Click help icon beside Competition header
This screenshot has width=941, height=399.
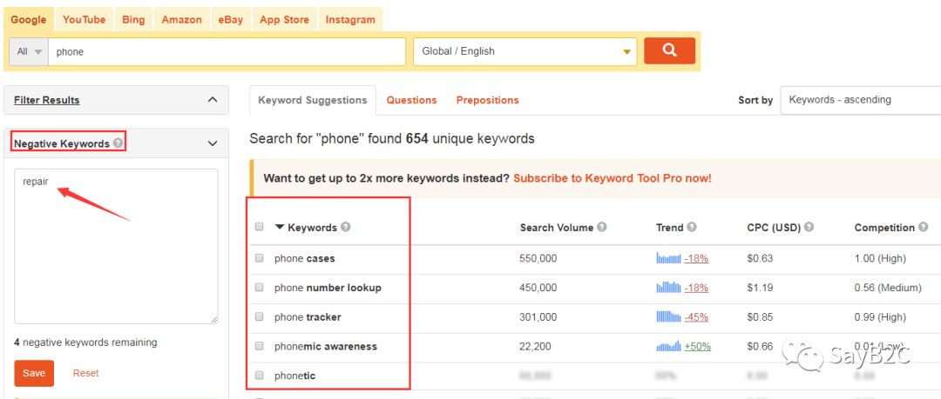point(923,228)
